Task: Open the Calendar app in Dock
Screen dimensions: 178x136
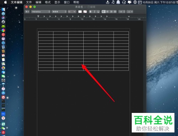Action: click(x=3, y=55)
